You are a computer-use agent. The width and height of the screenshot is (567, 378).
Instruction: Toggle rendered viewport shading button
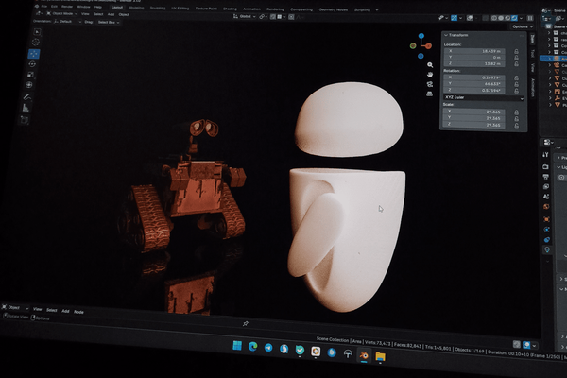(x=514, y=18)
